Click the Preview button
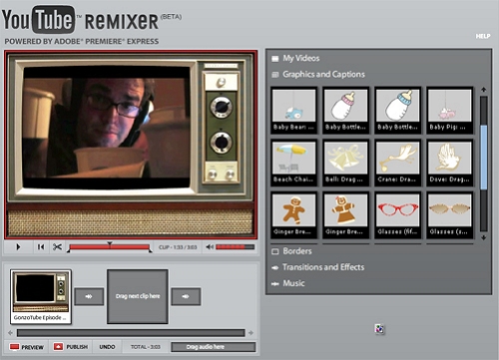This screenshot has height=360, width=499. pyautogui.click(x=27, y=347)
